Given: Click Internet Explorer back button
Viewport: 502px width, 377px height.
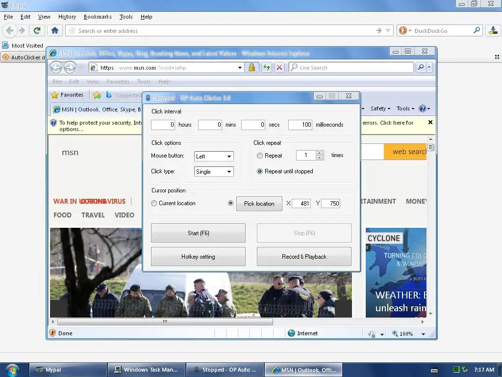Looking at the screenshot, I should point(56,67).
